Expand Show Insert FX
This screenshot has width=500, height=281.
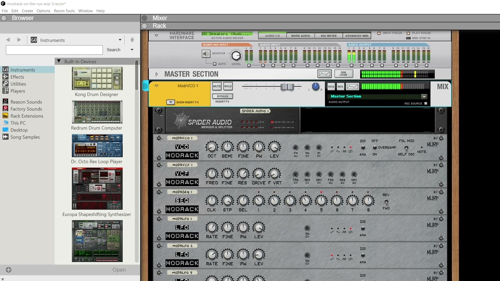coord(170,102)
